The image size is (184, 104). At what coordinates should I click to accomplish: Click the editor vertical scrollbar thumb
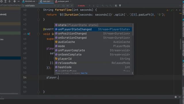pyautogui.click(x=181, y=44)
